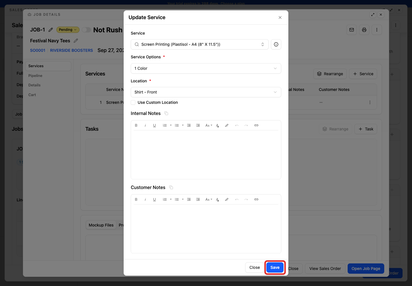Click Open Job Page button

click(x=366, y=269)
